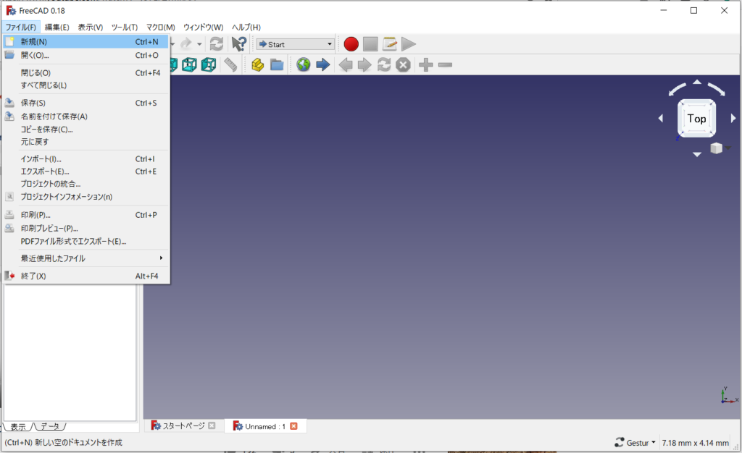
Task: Open the Gestur navigation style dropdown
Action: [635, 442]
